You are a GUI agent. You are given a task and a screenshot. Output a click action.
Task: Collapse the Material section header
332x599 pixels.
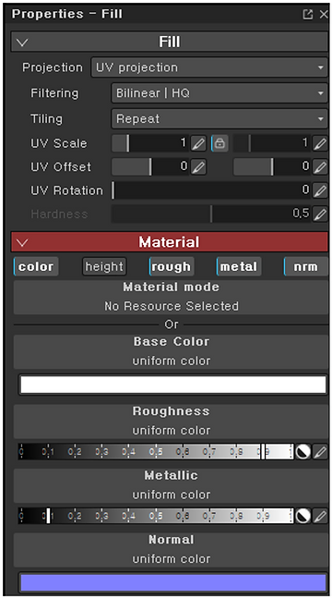pos(170,242)
